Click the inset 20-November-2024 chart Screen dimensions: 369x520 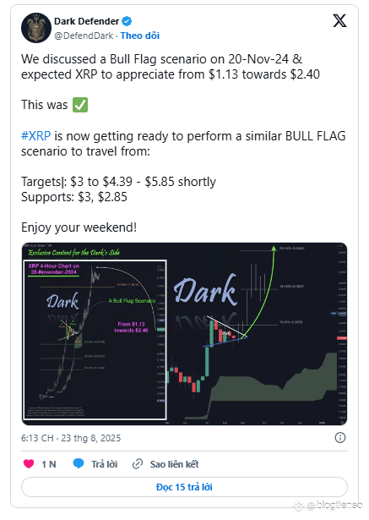click(95, 340)
